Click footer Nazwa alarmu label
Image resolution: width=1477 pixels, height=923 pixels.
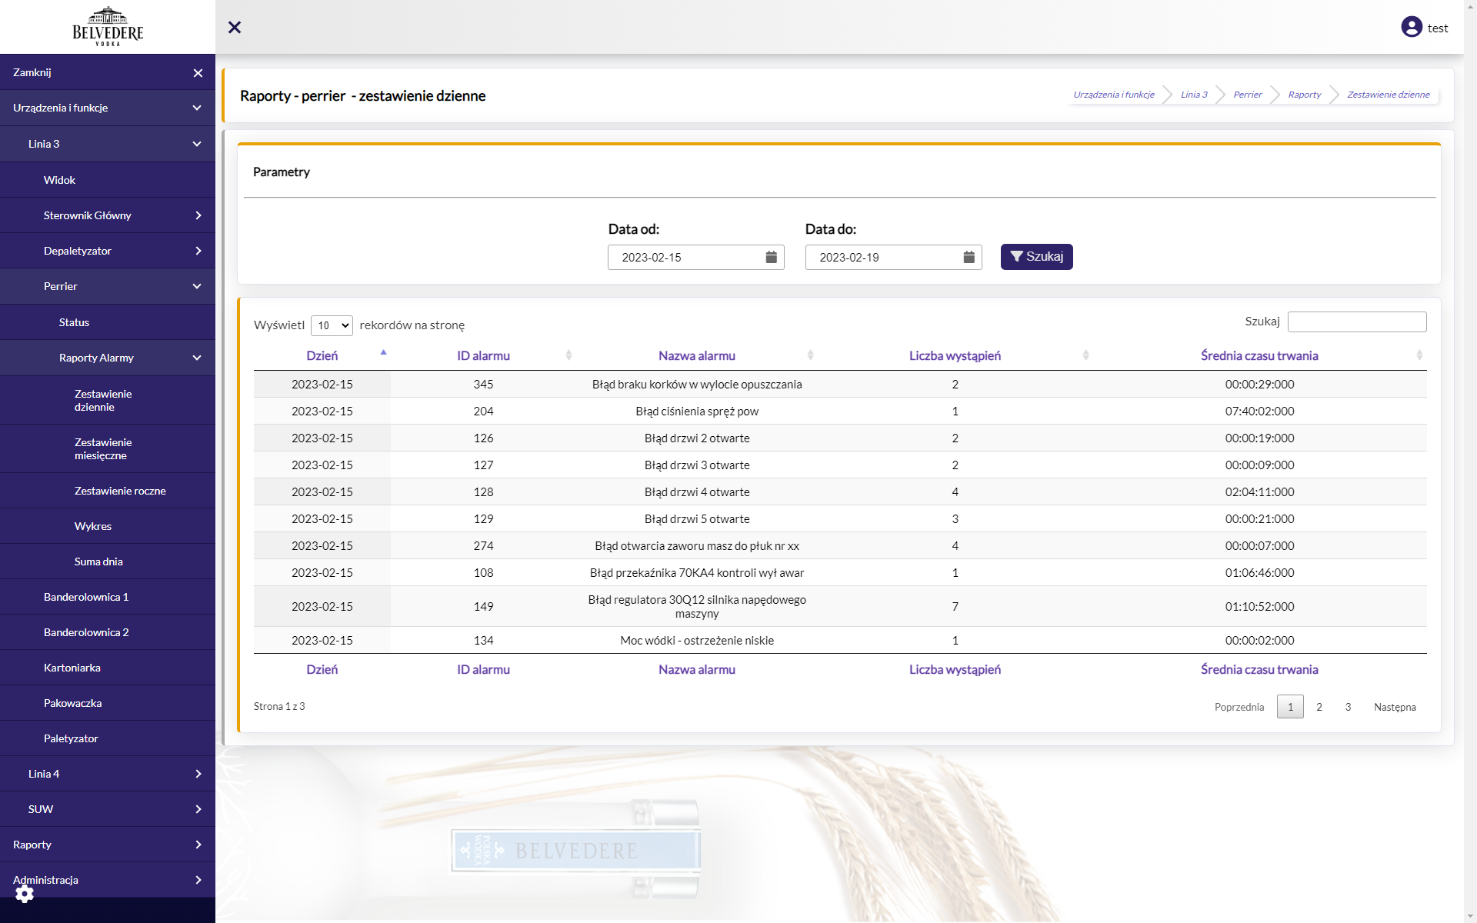(697, 669)
